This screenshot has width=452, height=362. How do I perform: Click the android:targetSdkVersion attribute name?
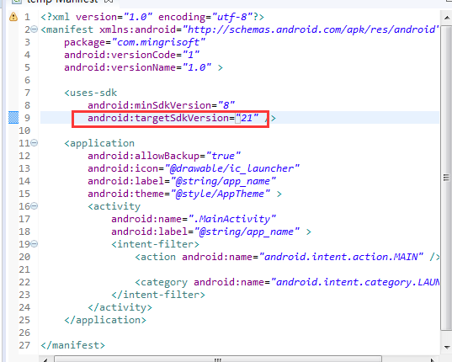coord(158,118)
